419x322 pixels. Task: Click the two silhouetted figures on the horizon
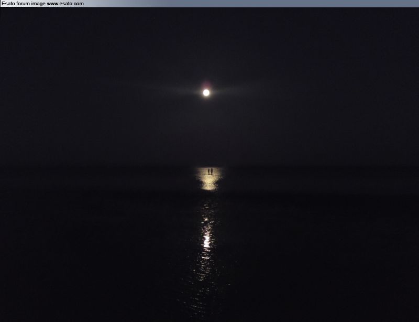[x=211, y=171]
